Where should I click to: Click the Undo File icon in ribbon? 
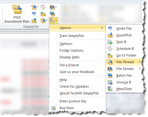click(x=34, y=13)
